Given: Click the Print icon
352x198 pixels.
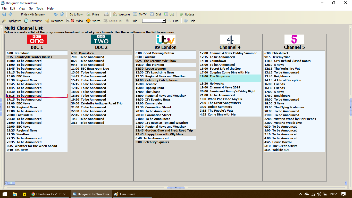Looking at the screenshot, I should click(106, 14).
